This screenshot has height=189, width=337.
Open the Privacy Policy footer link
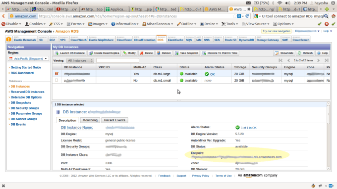coord(201,176)
